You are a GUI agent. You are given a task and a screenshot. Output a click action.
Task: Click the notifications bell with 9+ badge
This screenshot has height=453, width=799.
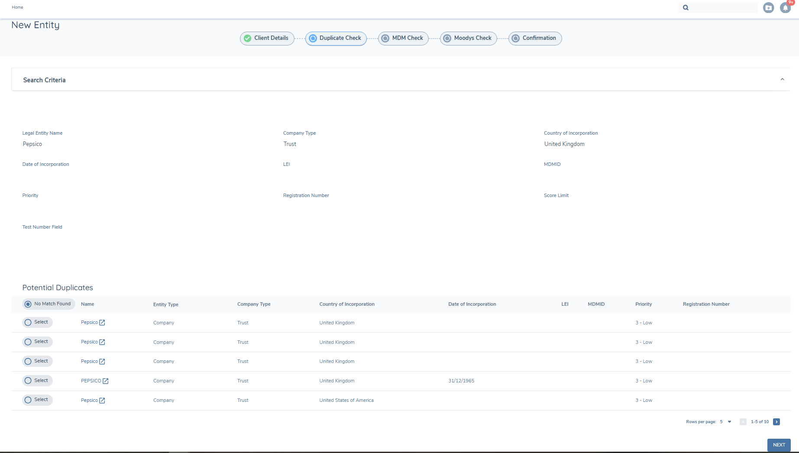[785, 8]
